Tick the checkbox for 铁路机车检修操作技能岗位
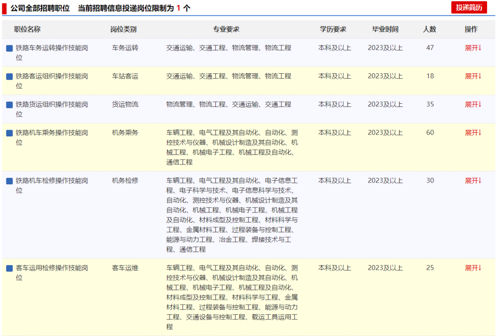Image resolution: width=499 pixels, height=336 pixels. pos(10,181)
